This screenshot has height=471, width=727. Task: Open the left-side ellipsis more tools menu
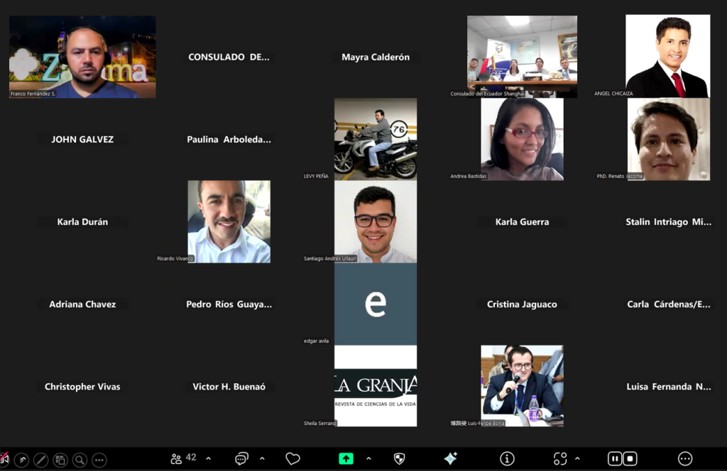99,460
